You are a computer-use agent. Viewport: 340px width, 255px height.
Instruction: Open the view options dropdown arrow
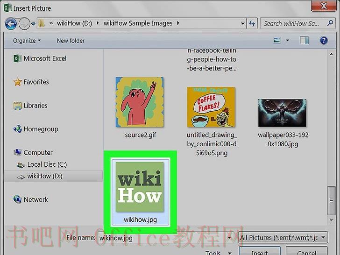point(288,40)
